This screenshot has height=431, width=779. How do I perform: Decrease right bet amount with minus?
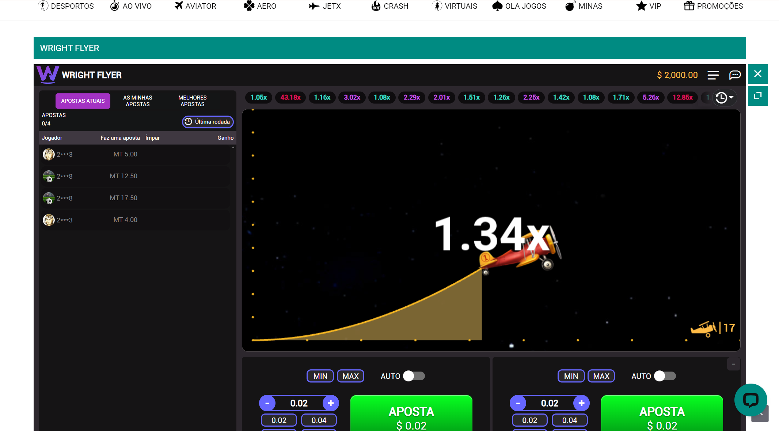coord(518,403)
